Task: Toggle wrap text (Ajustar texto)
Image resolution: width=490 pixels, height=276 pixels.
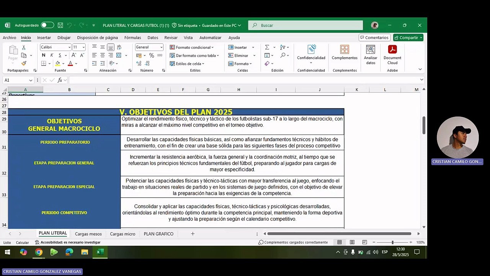Action: tap(119, 47)
